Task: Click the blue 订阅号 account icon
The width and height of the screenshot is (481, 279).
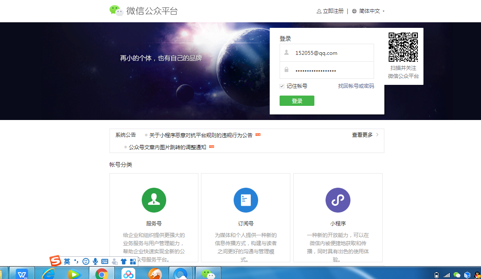Action: (x=246, y=200)
